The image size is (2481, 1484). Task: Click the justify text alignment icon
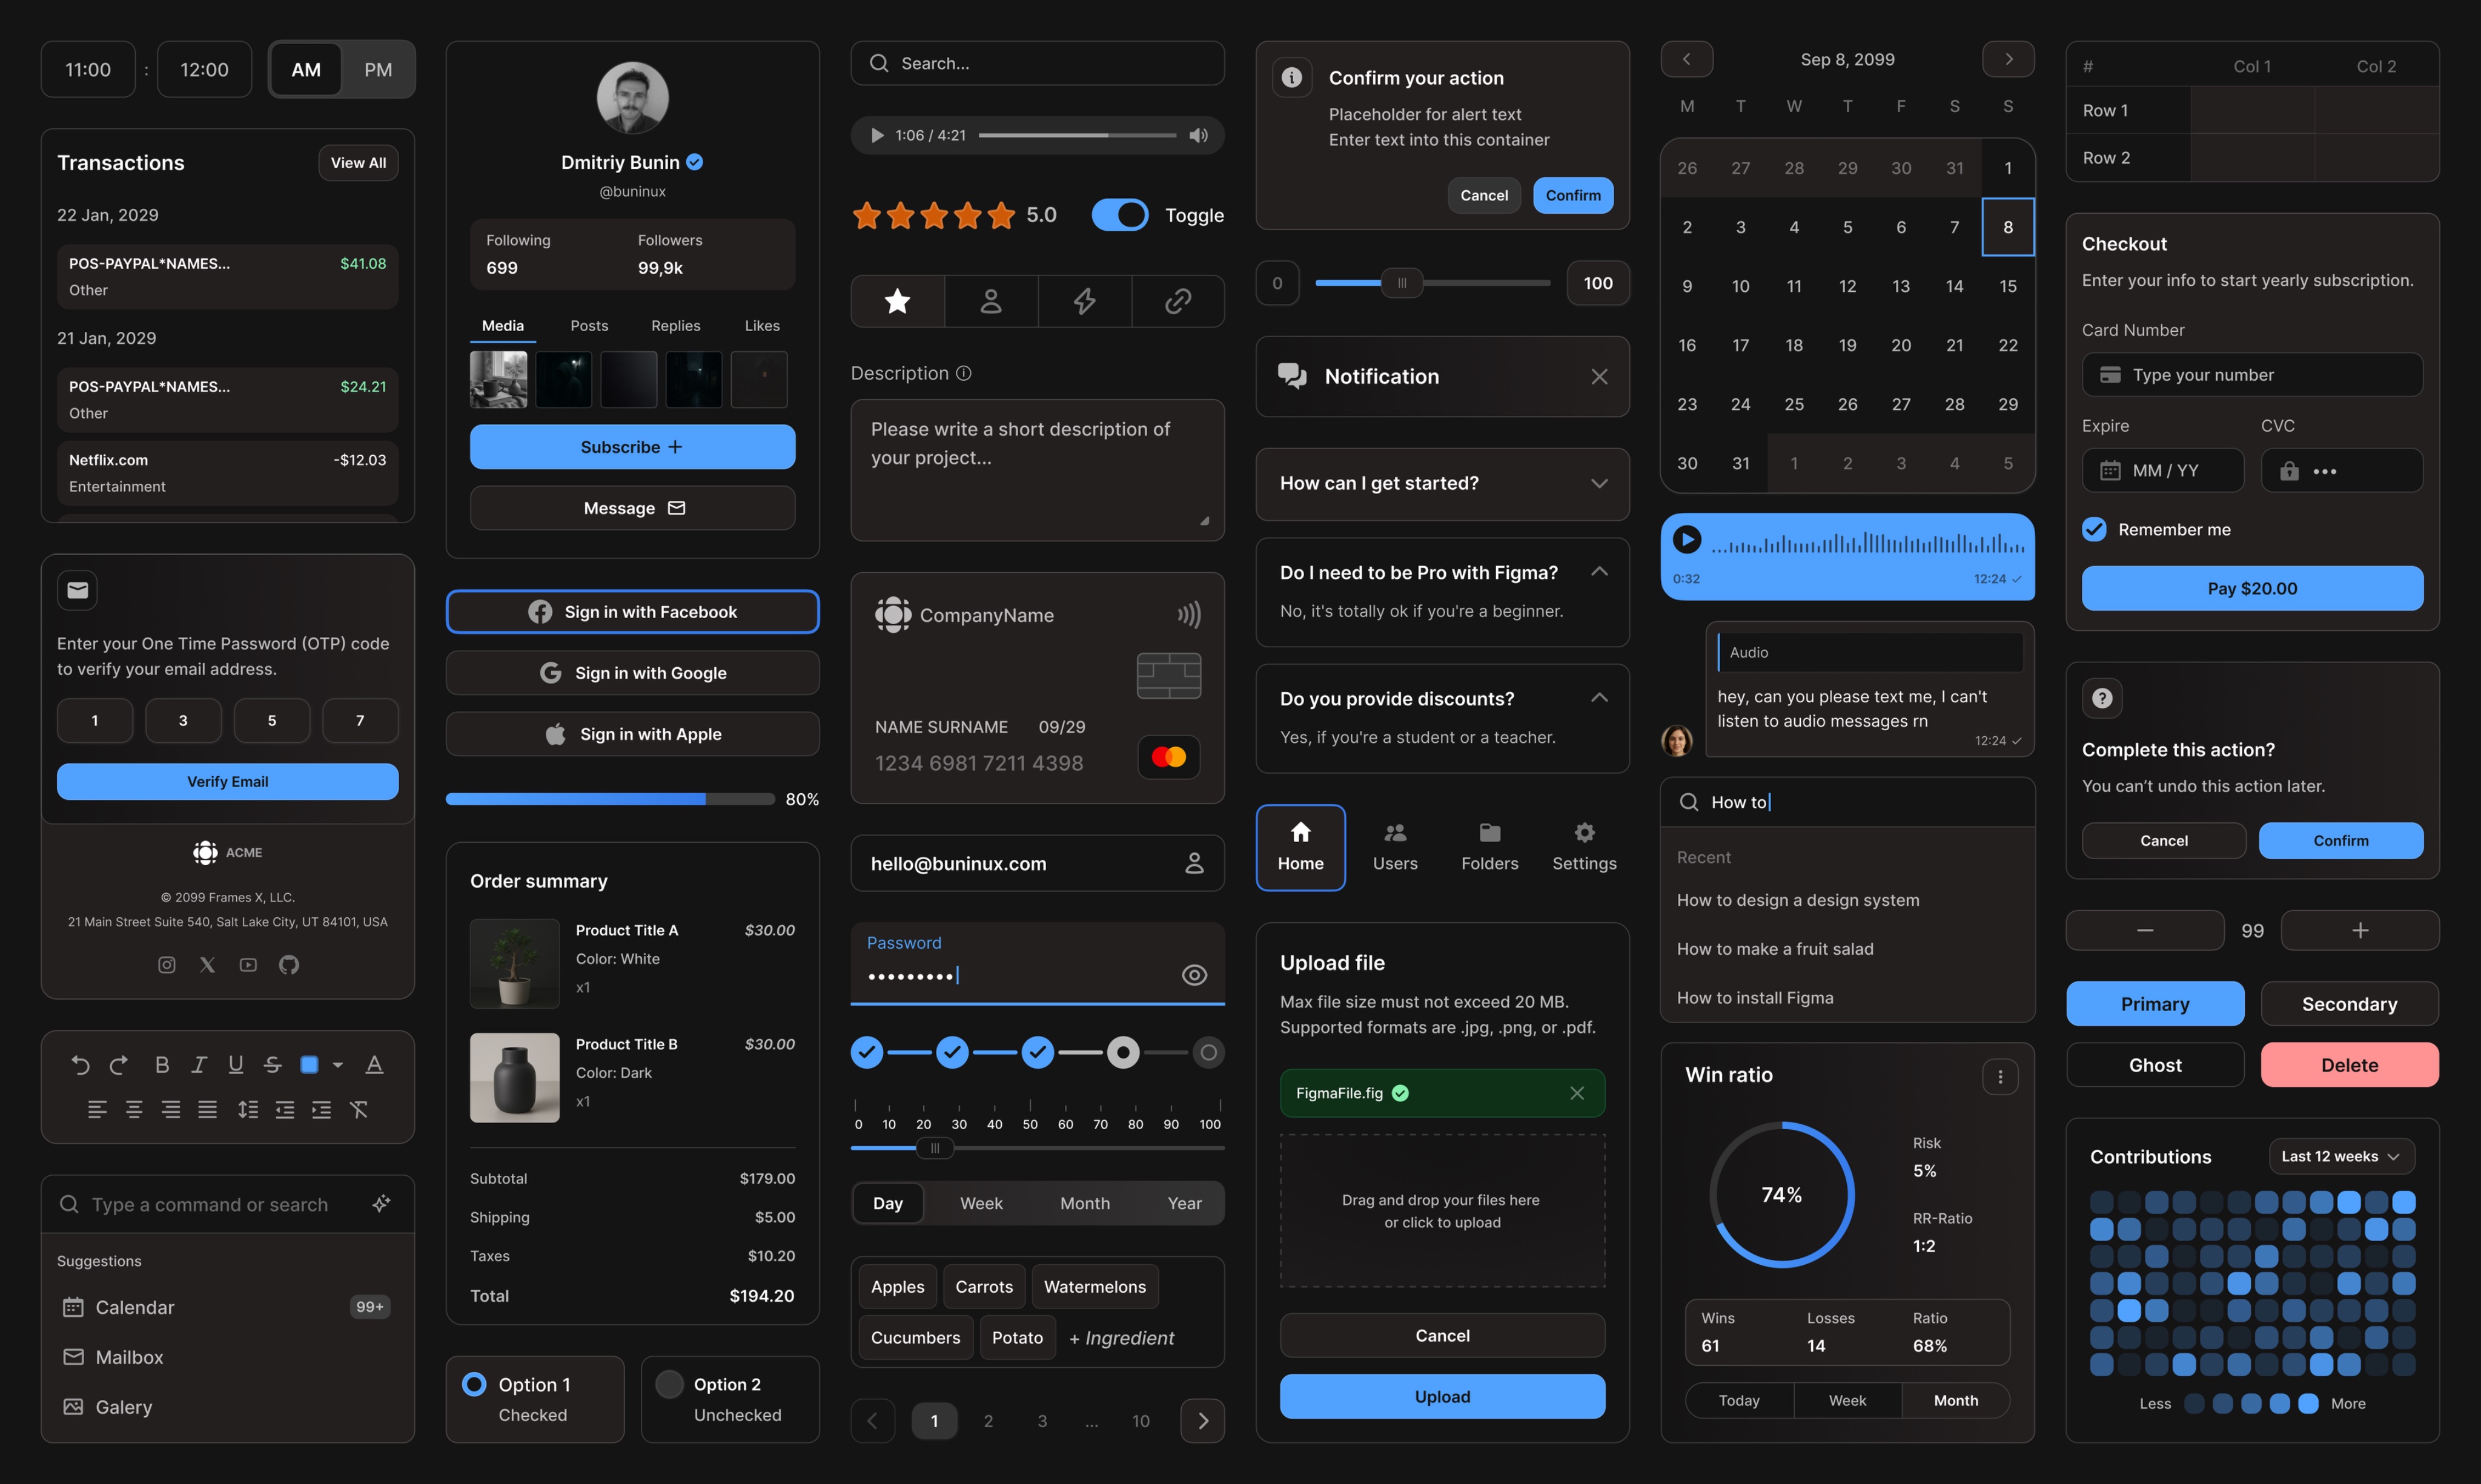(207, 1109)
